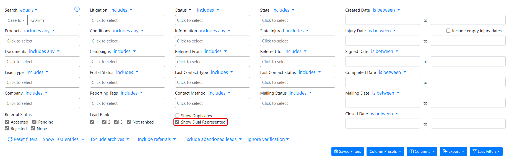This screenshot has height=158, width=509.
Task: Expand the Show 100 entries dropdown
Action: [x=63, y=139]
